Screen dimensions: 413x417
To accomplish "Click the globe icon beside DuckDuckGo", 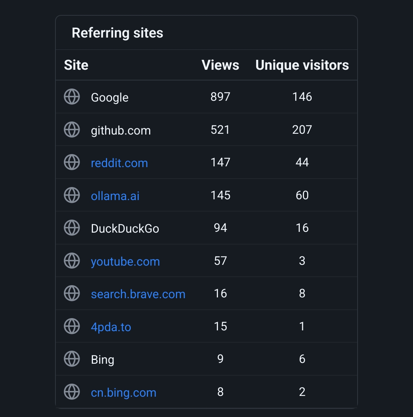I will (72, 228).
